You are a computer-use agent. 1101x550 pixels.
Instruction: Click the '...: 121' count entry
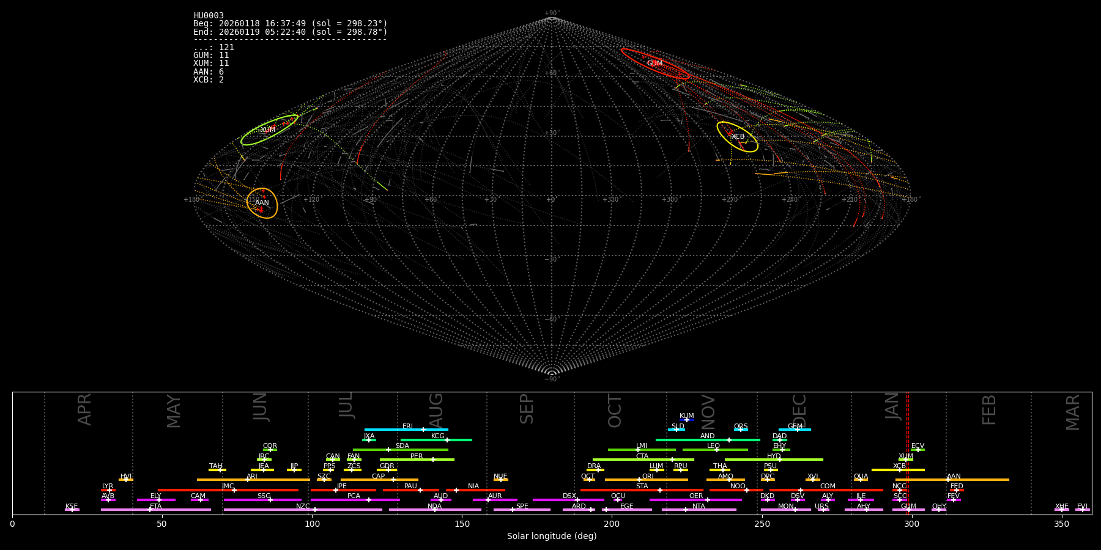tap(213, 47)
